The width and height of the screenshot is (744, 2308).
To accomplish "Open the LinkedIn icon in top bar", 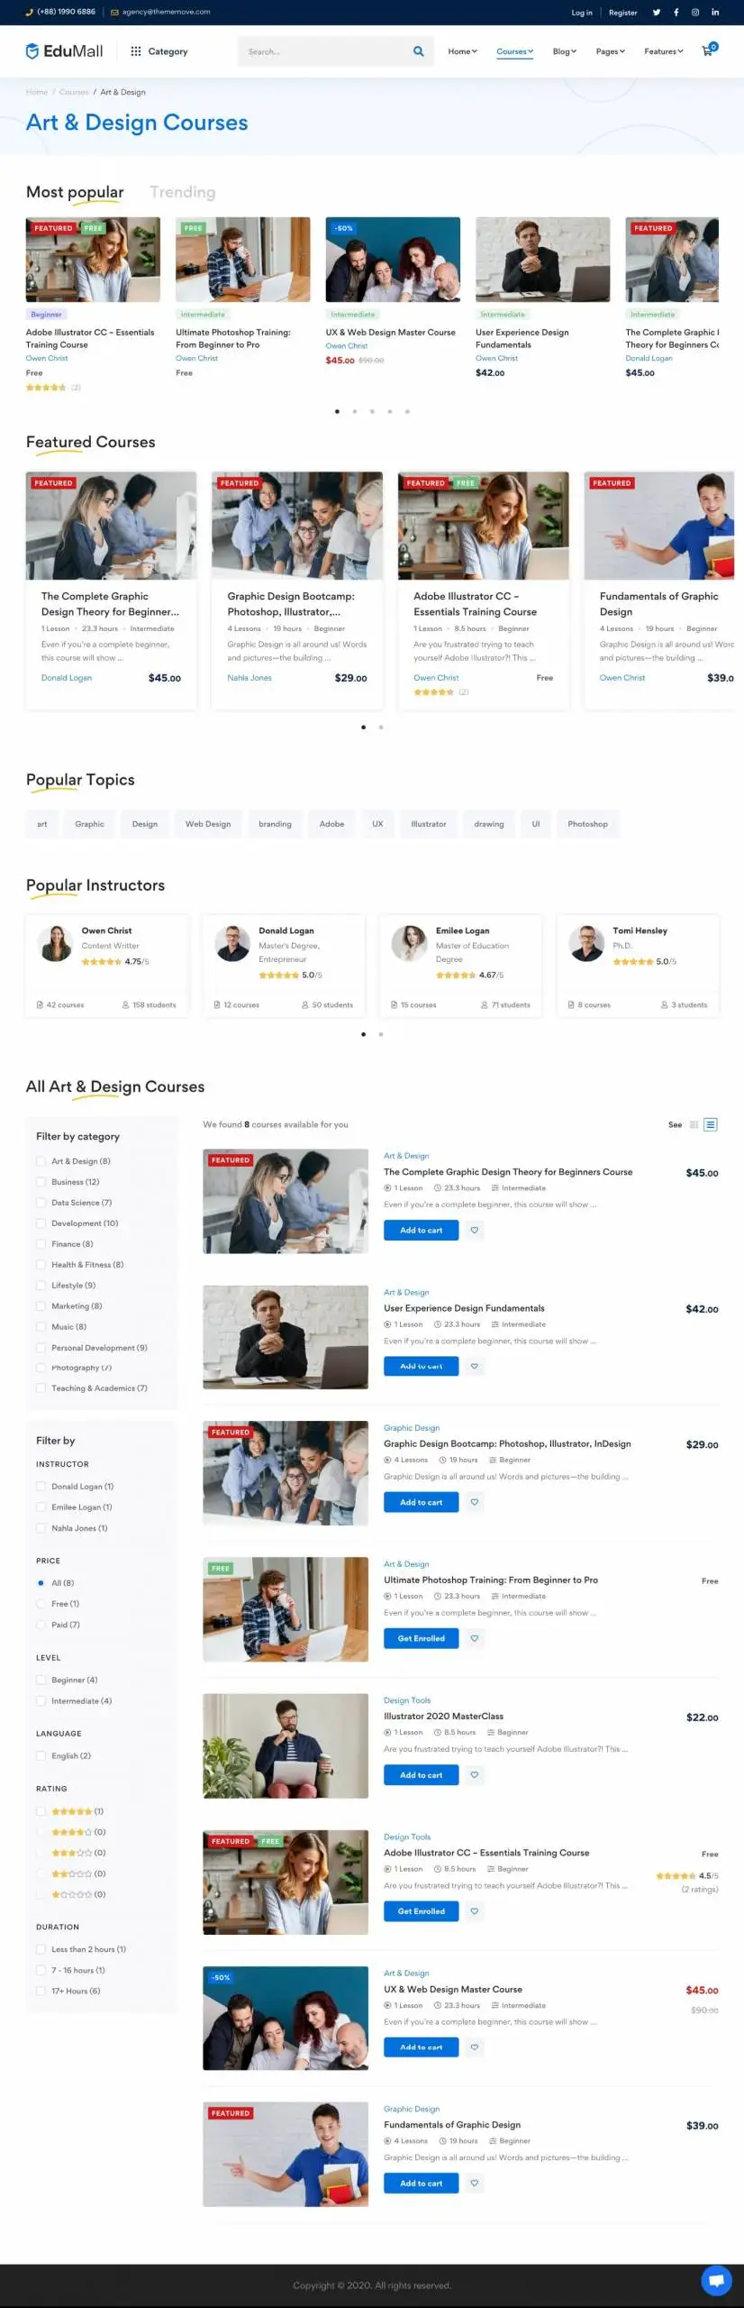I will 715,13.
